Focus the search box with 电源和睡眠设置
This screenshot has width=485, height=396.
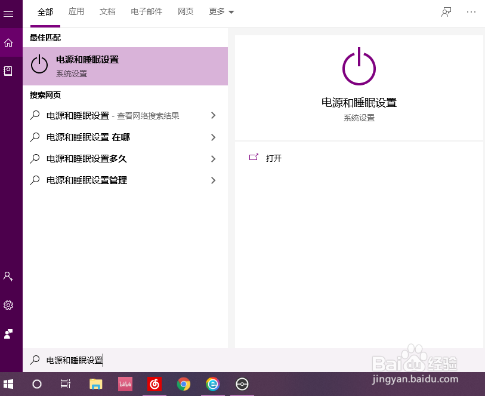coord(254,360)
